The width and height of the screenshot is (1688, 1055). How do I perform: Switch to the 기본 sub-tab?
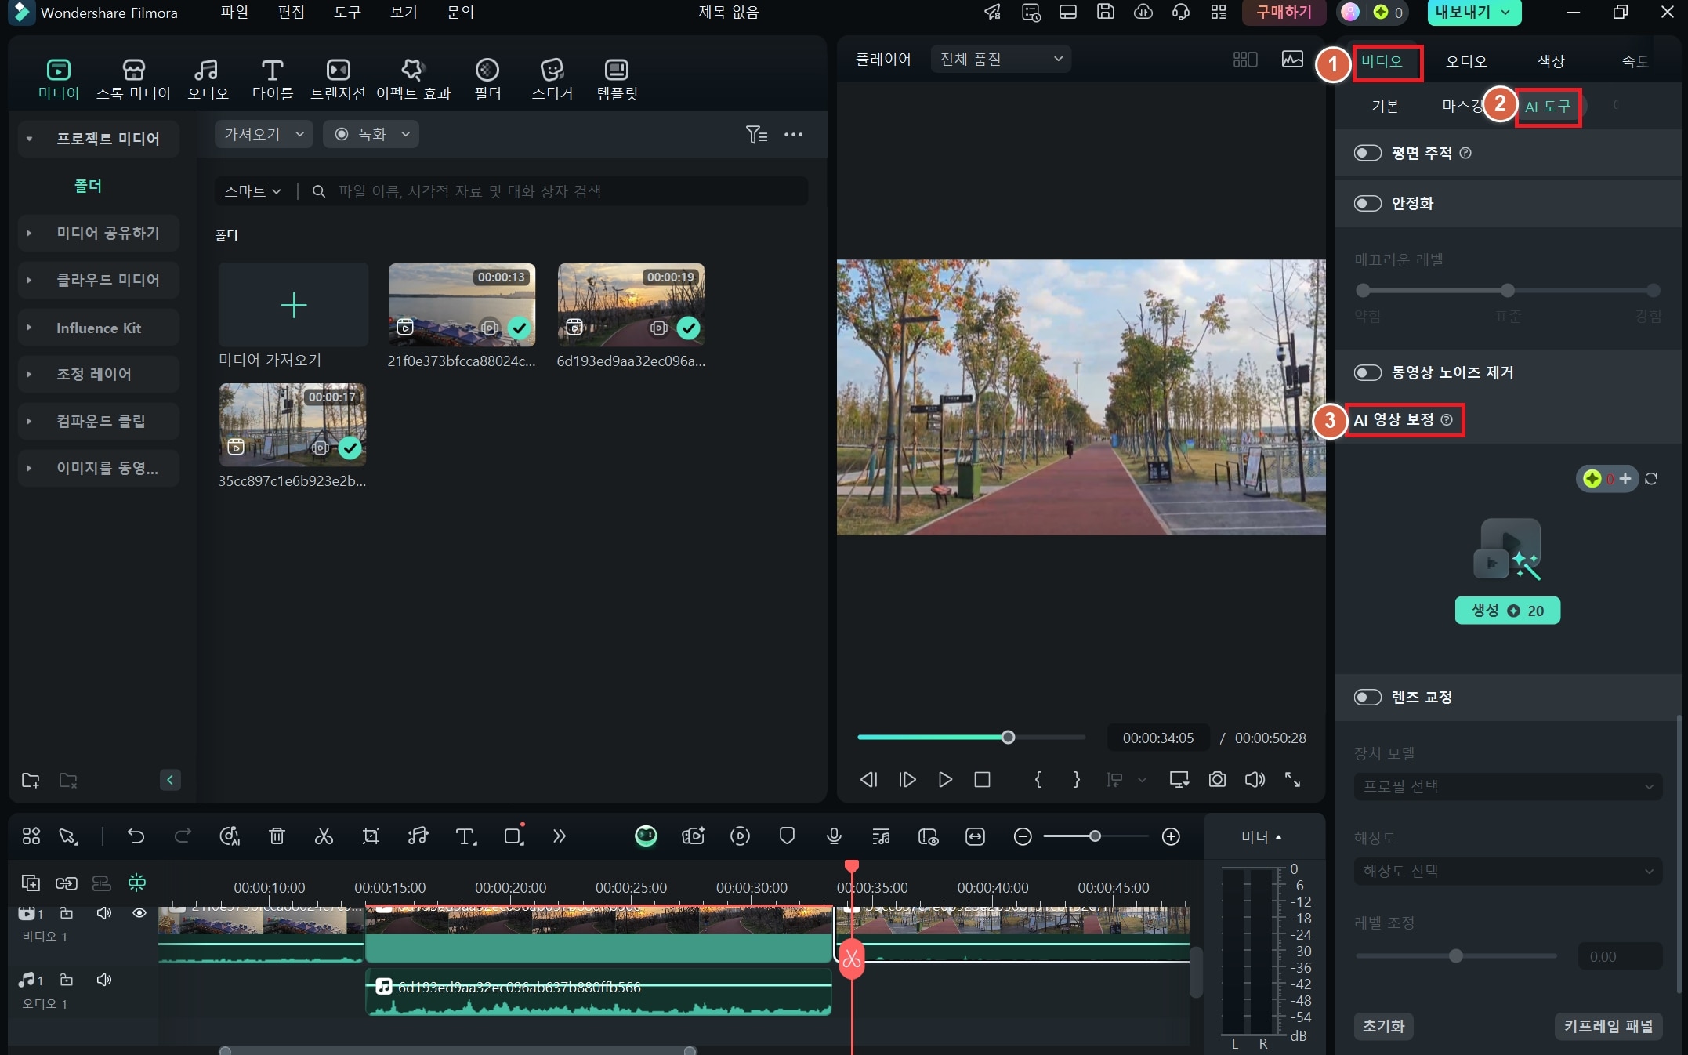[1385, 107]
